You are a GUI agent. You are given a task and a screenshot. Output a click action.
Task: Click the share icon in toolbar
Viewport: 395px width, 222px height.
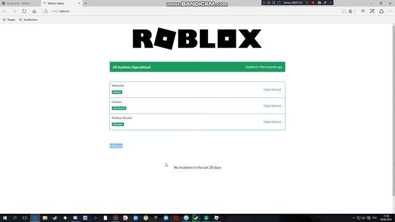tap(381, 11)
